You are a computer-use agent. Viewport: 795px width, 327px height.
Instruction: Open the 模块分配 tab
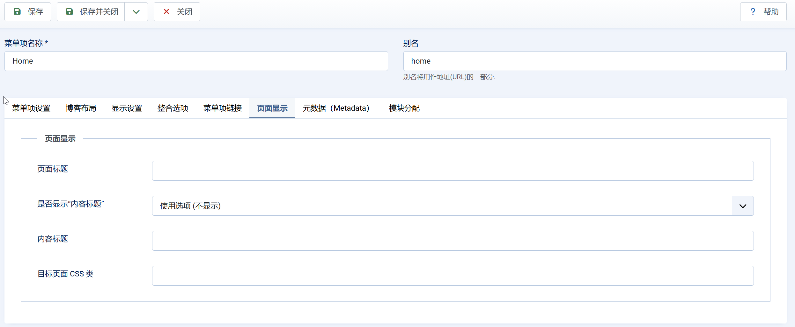click(x=404, y=108)
